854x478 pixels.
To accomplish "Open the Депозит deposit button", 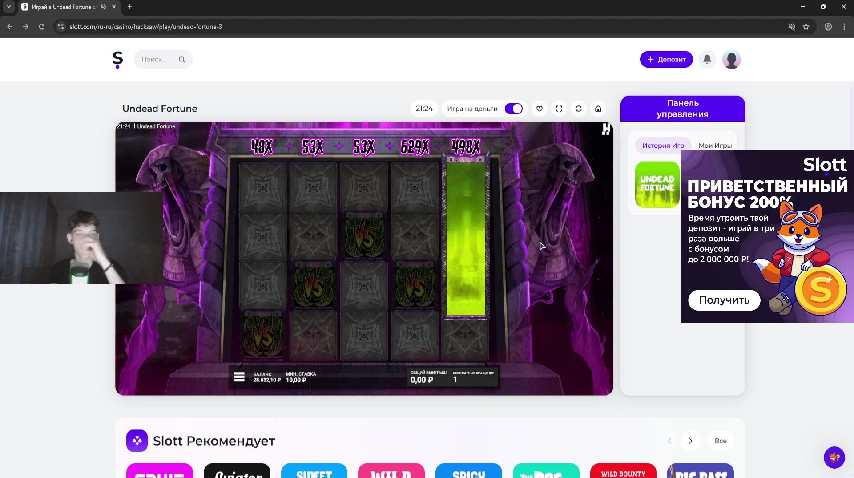I will click(666, 59).
